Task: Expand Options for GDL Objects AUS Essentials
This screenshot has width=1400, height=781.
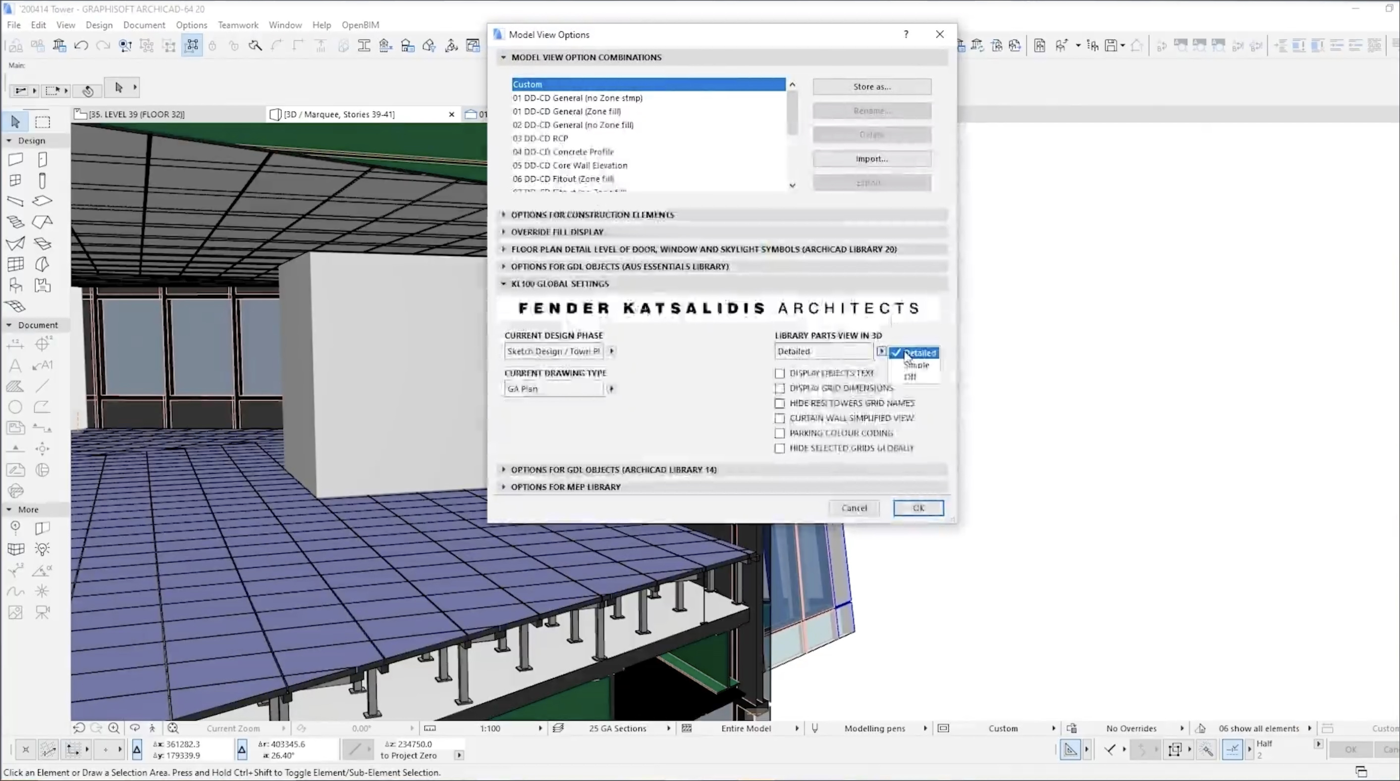Action: (x=504, y=267)
